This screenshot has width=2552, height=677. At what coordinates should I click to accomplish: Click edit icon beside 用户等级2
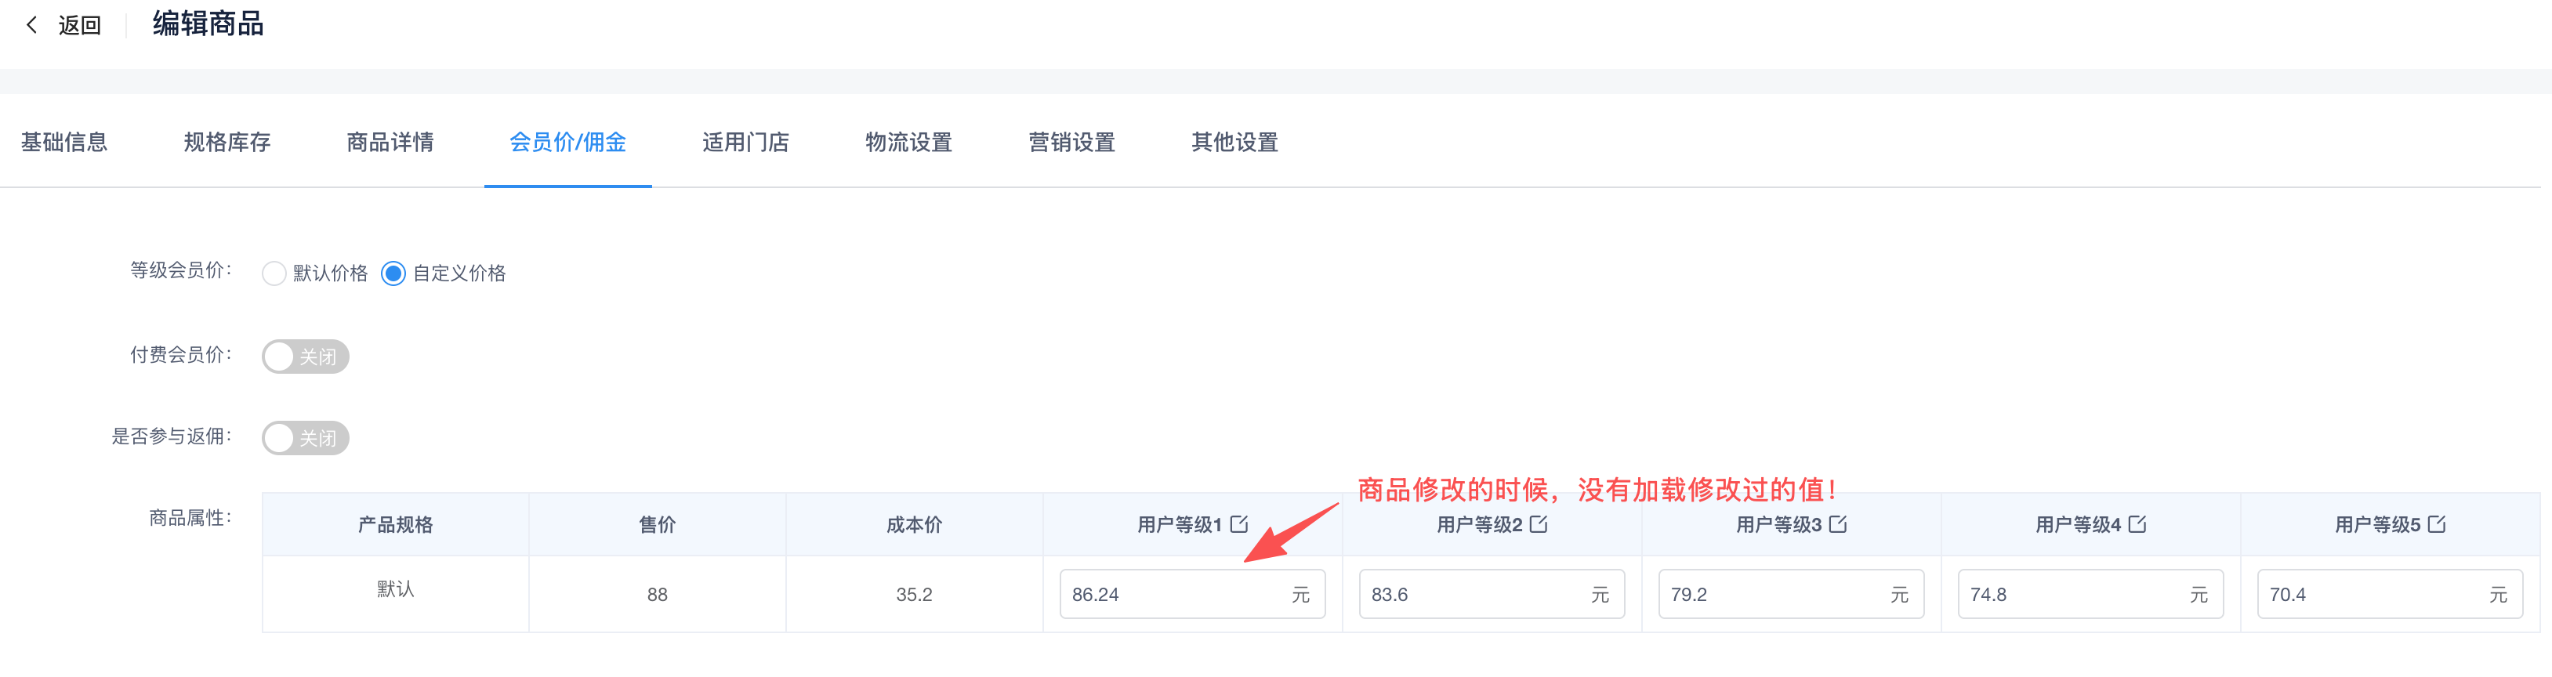[x=1538, y=523]
